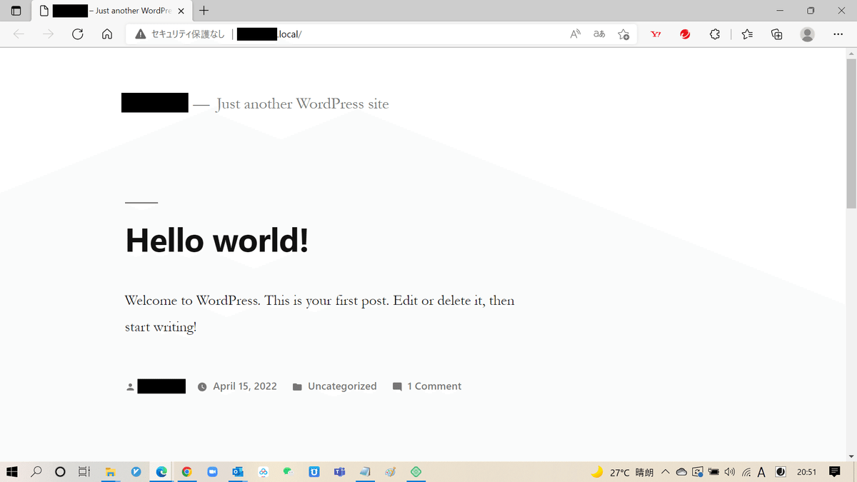Viewport: 857px width, 482px height.
Task: Switch to Microsoft Edge in taskbar
Action: click(162, 472)
